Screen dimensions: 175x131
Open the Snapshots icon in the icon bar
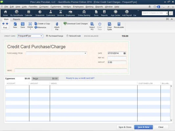pyautogui.click(x=40, y=12)
